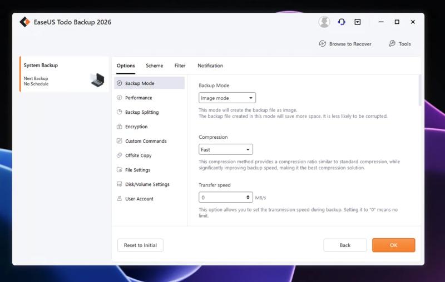Click the 'Compression' heading text
The height and width of the screenshot is (282, 445).
tap(213, 137)
